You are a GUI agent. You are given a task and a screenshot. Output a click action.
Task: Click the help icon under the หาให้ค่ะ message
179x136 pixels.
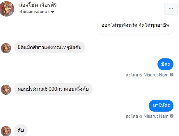(171, 116)
